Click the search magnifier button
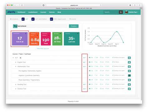The width and height of the screenshot is (148, 112). [x=121, y=12]
